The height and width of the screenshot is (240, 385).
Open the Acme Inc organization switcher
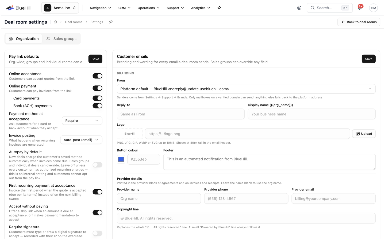[x=60, y=8]
